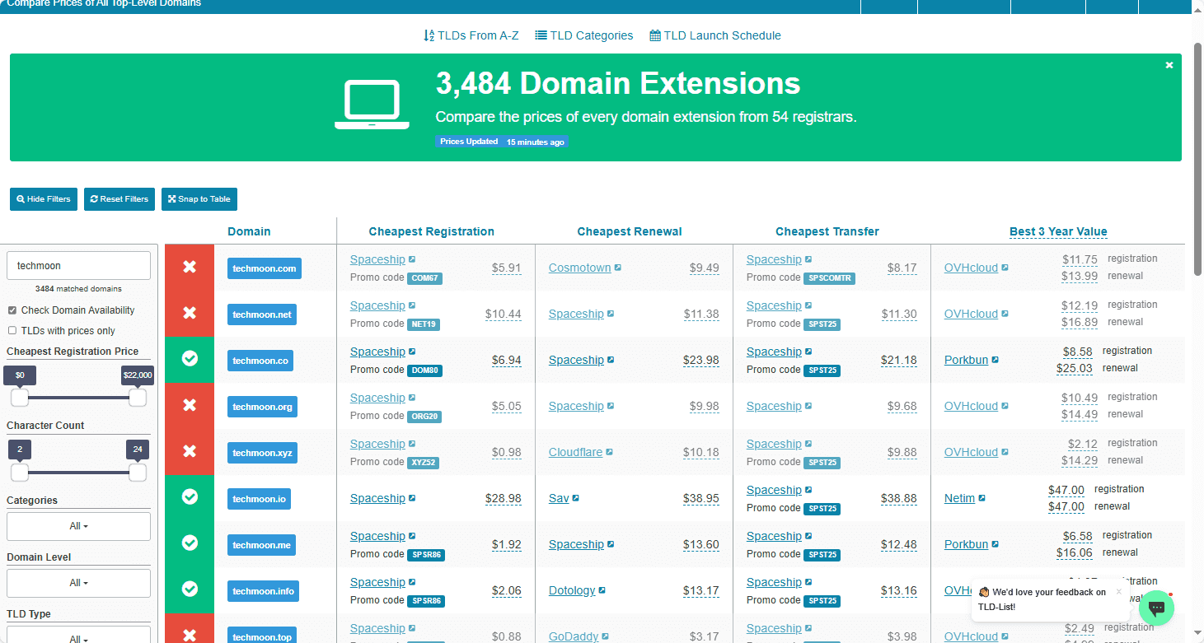Screen dimensions: 1204x643
Task: Click the minimum character count slider handle
Action: point(20,473)
